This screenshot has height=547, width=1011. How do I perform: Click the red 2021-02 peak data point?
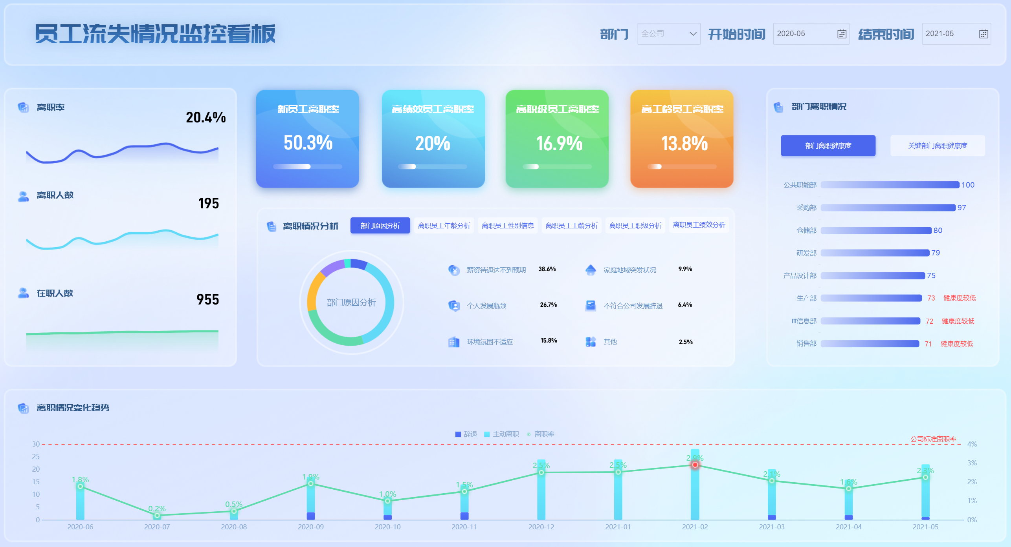coord(695,465)
